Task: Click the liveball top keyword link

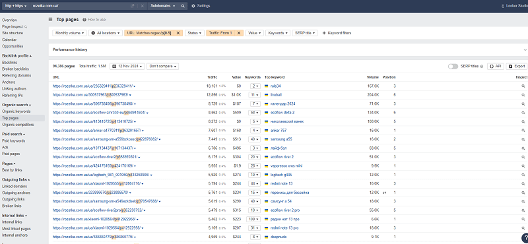Action: (275, 95)
